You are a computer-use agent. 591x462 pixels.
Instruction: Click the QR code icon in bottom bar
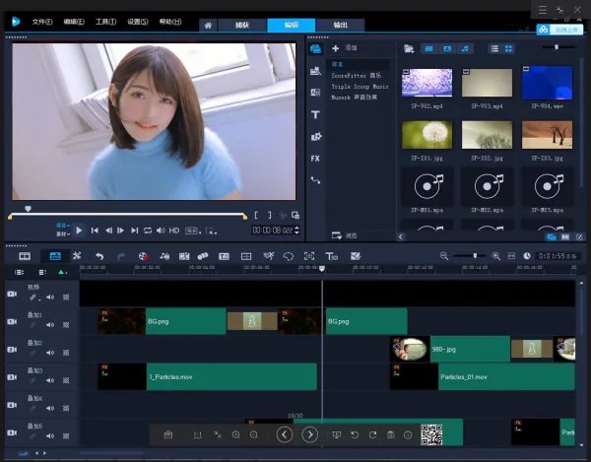coord(430,434)
